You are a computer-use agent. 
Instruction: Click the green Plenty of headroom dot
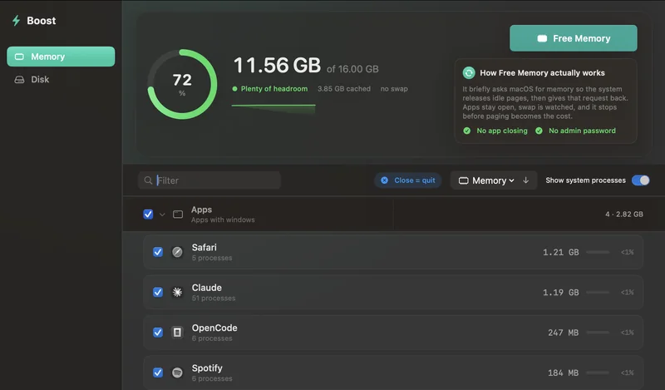point(234,89)
